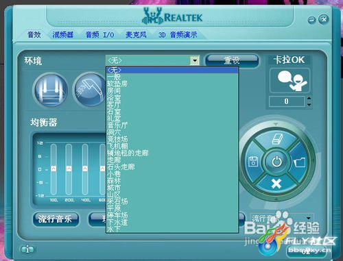Click the X delete icon on the dial
The width and height of the screenshot is (343, 261).
point(276,184)
